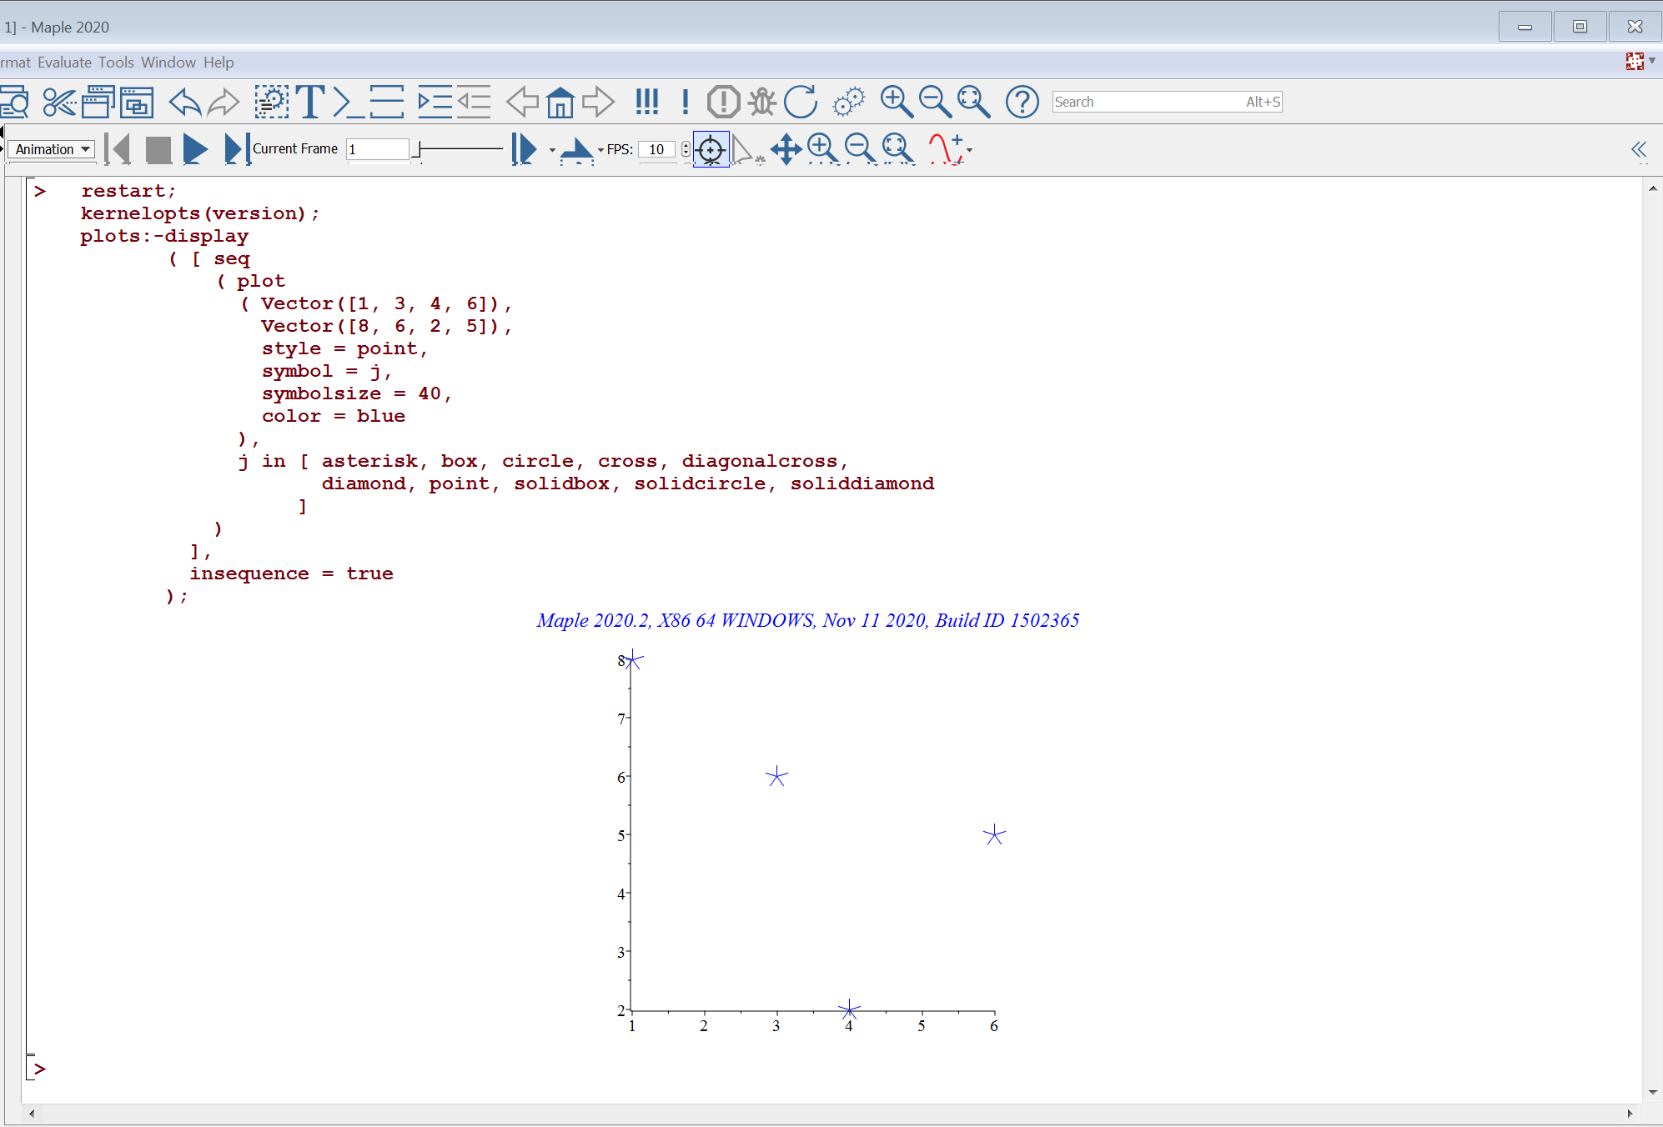Advance to next animation frame
This screenshot has height=1127, width=1663.
tap(237, 149)
